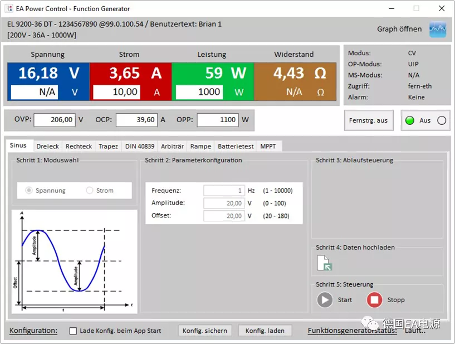Image resolution: width=455 pixels, height=344 pixels.
Task: Click the Konfig. sichern button
Action: coord(205,331)
